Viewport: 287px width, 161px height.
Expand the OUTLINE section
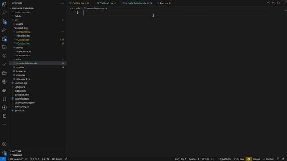tap(17, 151)
